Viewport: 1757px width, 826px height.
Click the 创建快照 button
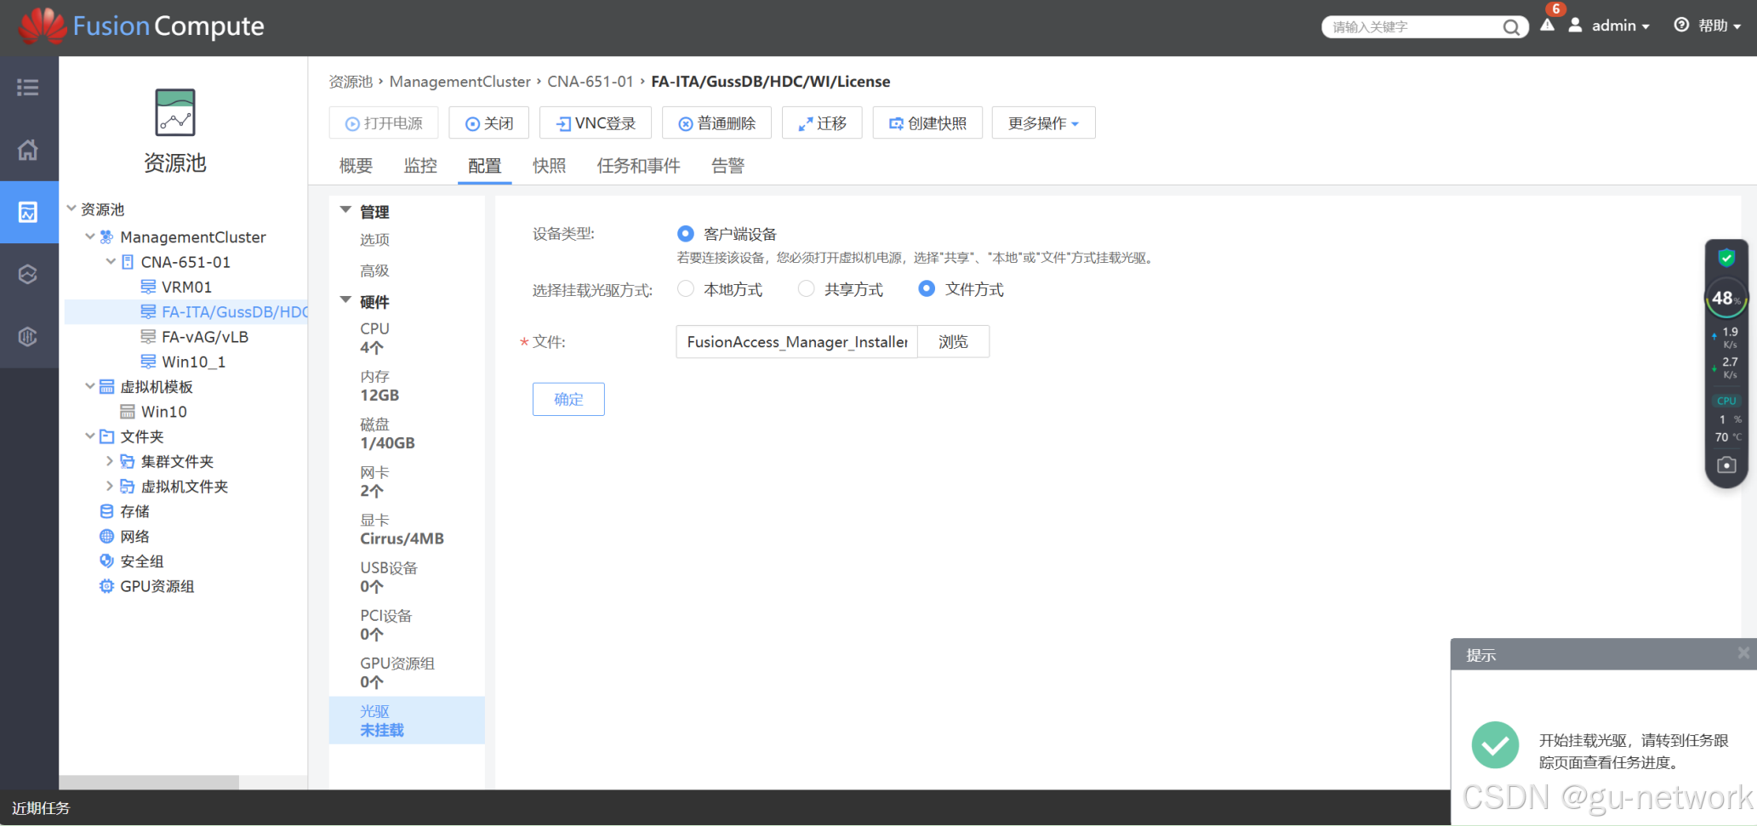tap(927, 122)
